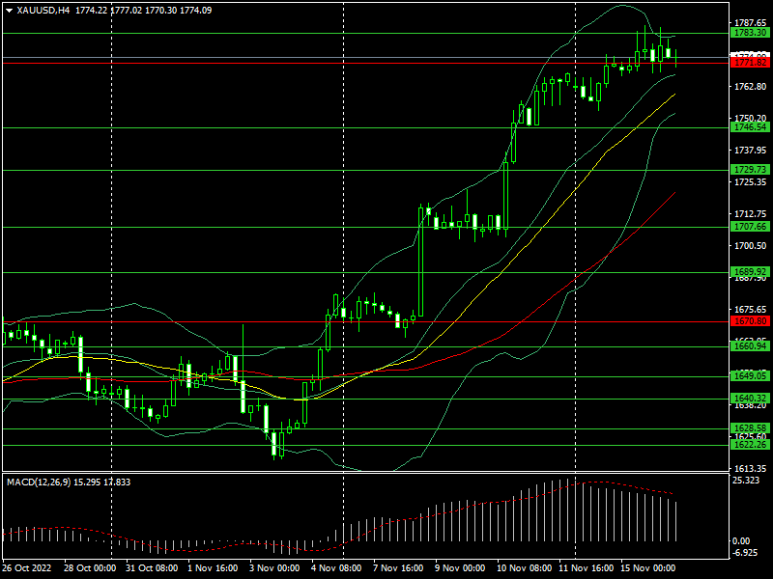Screen dimensions: 773x579
Task: Open the chart dropdown triangle beside XAUUSD,H4
Action: click(x=9, y=11)
